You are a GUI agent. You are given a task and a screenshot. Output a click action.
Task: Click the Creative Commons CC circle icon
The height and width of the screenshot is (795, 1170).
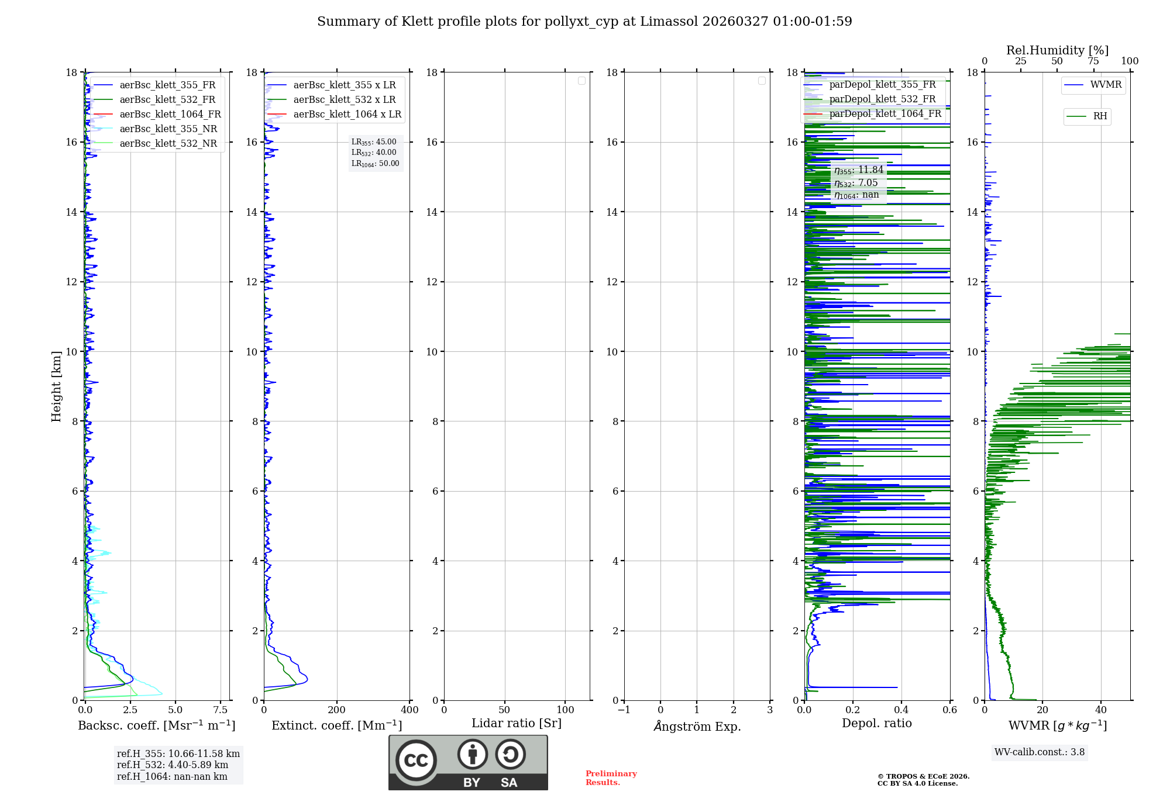416,760
